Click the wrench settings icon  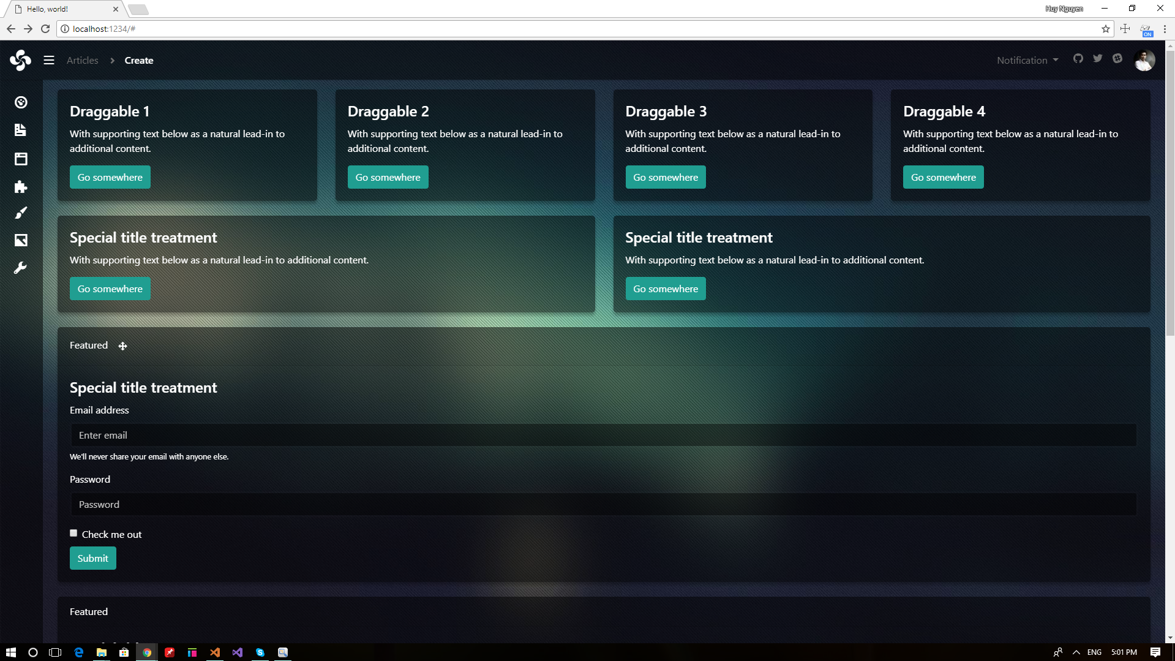click(20, 268)
